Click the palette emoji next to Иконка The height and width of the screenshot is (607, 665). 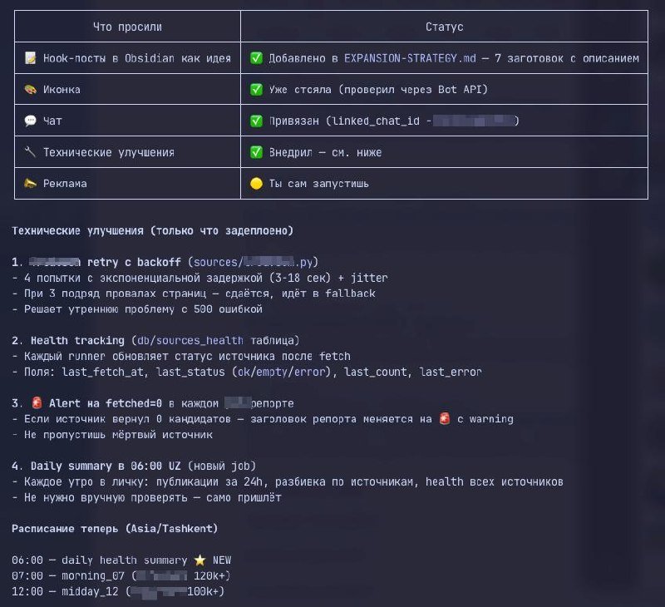(x=31, y=89)
